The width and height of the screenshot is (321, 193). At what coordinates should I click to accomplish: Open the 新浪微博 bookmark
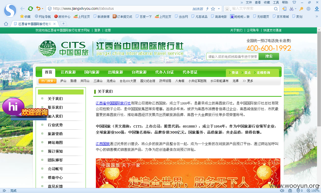pyautogui.click(x=101, y=17)
